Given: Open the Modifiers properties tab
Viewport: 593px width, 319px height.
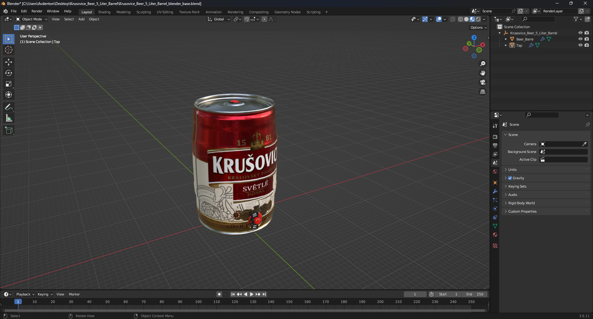Looking at the screenshot, I should [x=495, y=191].
